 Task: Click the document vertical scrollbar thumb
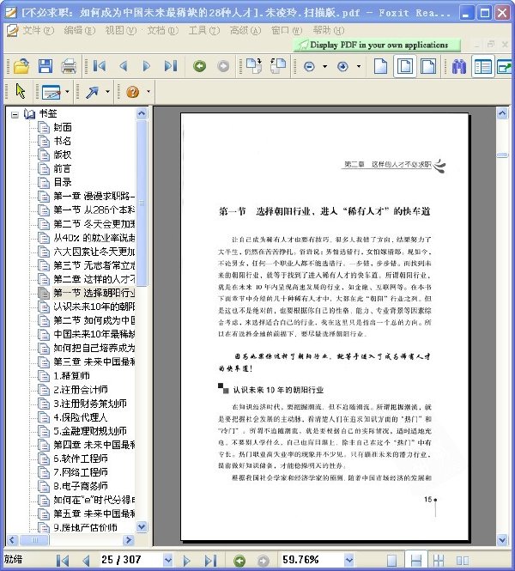[x=502, y=155]
